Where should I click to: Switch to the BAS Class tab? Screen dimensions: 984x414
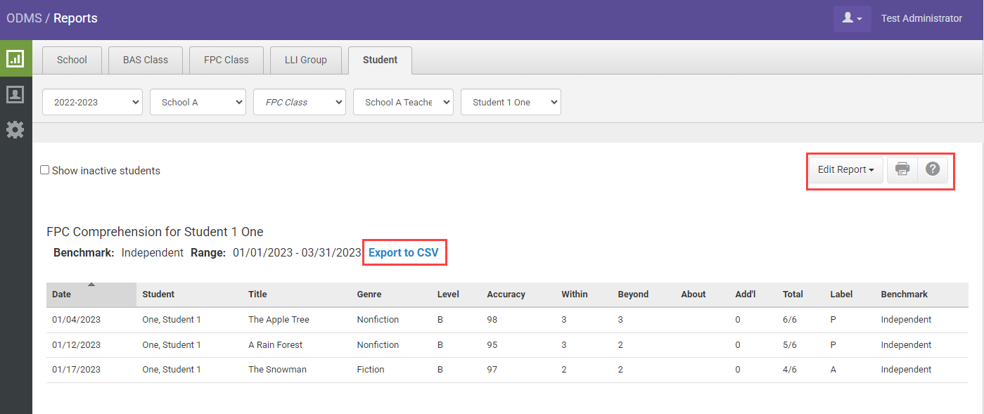point(146,60)
